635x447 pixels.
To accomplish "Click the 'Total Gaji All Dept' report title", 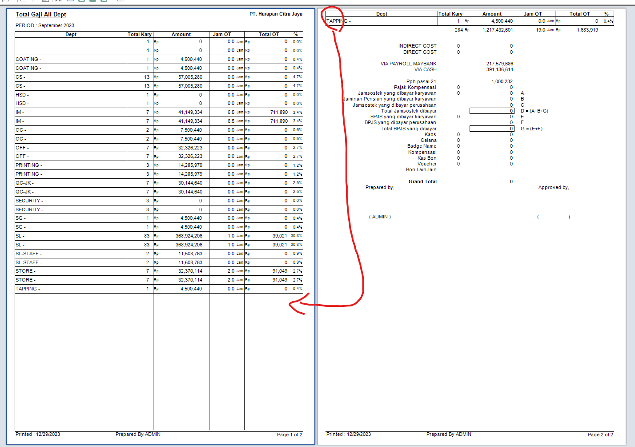I will [x=41, y=15].
